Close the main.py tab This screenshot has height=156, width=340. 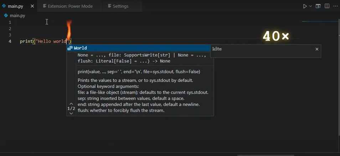32,6
